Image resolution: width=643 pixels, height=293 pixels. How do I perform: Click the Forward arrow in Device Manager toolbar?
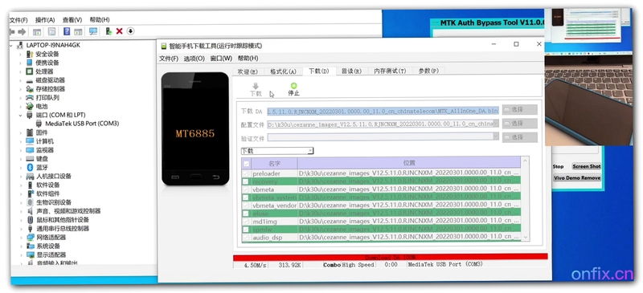[x=22, y=31]
